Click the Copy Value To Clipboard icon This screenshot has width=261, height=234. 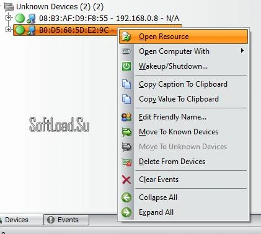pyautogui.click(x=126, y=99)
